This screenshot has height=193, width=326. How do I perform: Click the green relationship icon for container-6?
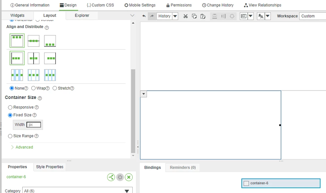111,177
